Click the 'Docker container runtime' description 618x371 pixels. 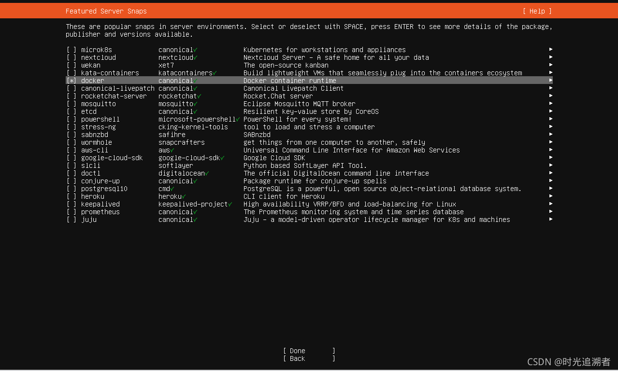click(290, 81)
